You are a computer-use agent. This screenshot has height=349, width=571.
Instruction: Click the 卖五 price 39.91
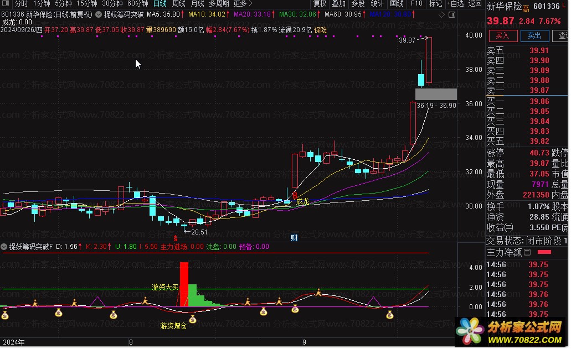[x=539, y=50]
